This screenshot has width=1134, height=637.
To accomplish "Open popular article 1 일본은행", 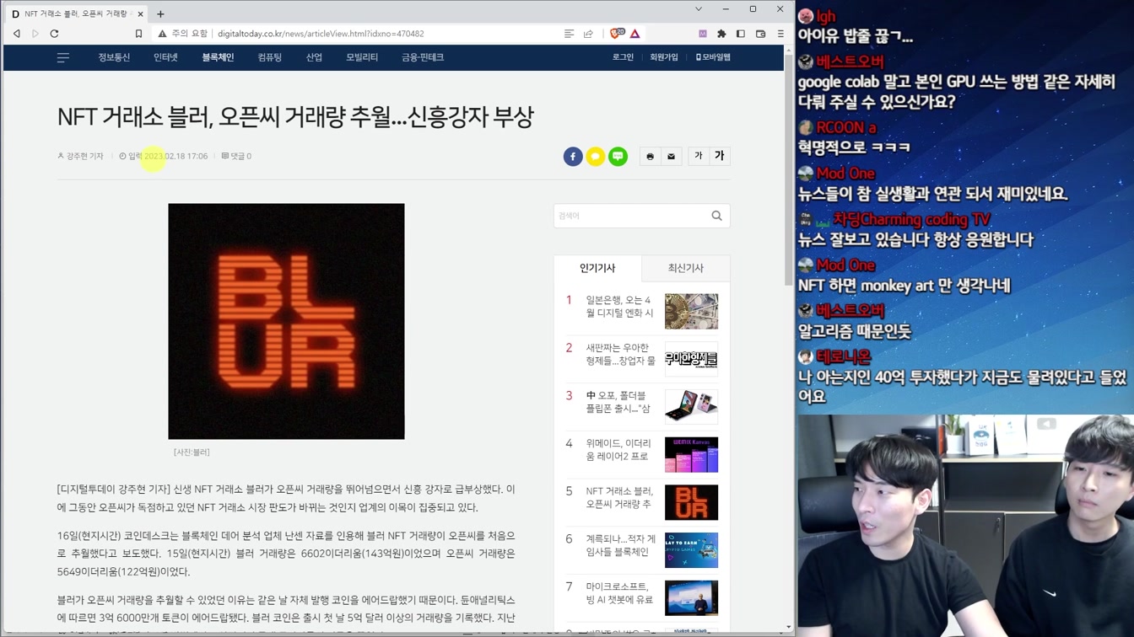I will pos(620,307).
